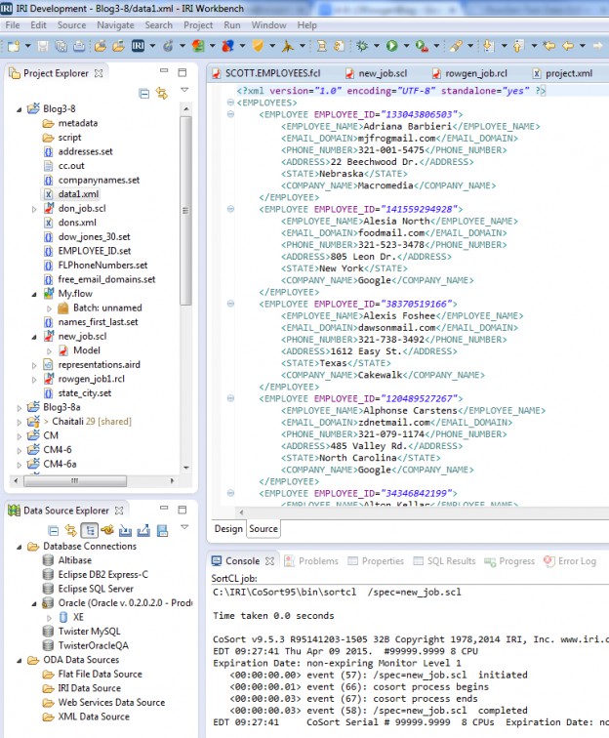Click Project Explorer vertical scrollbar thumb

click(185, 211)
